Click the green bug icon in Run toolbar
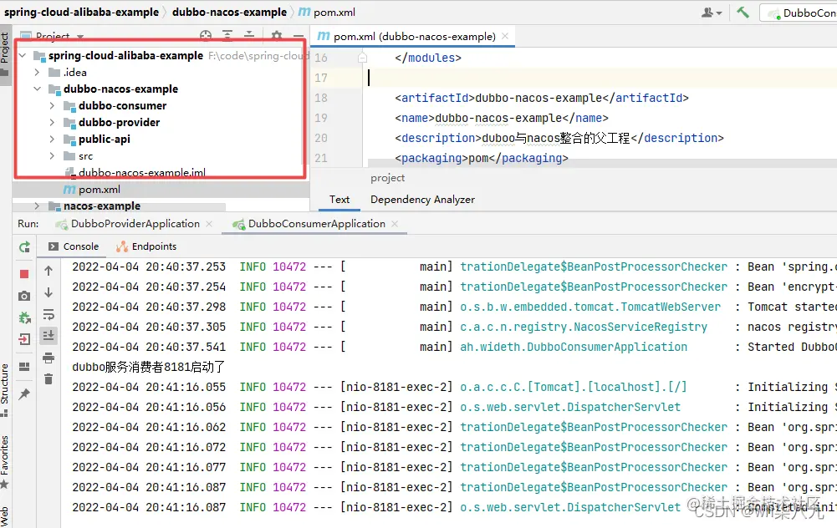The image size is (837, 528). (x=24, y=317)
